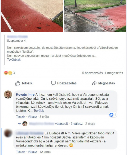Open the 5 hozzászólás comments count
The image size is (127, 155).
(x=92, y=73)
